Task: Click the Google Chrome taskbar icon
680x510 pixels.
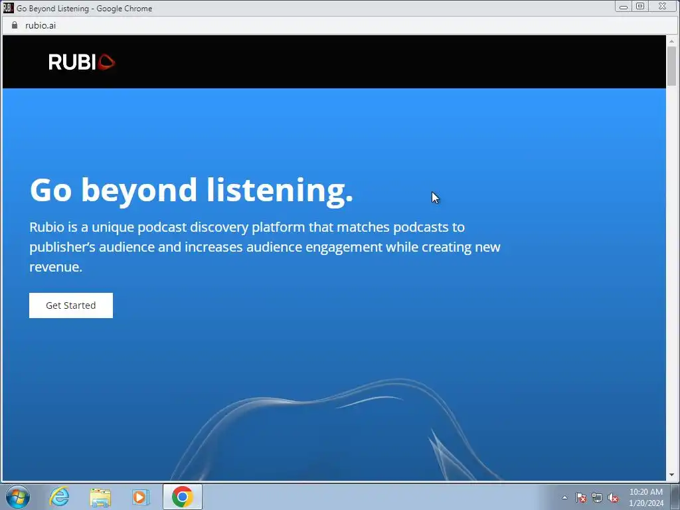Action: click(x=182, y=497)
